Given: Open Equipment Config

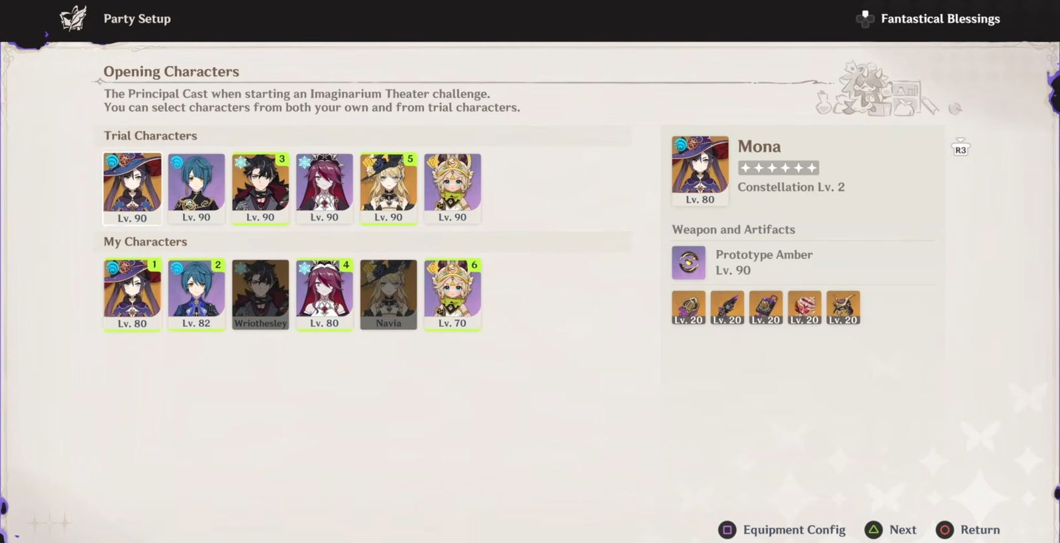Looking at the screenshot, I should coord(782,530).
